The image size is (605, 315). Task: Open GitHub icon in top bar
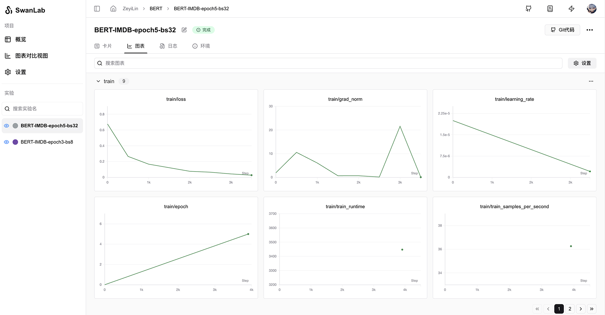[528, 9]
